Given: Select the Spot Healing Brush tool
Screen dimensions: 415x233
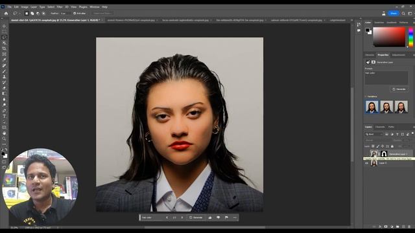Looking at the screenshot, I should 4,65.
